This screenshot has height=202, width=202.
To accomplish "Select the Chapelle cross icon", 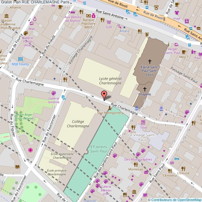I will click(x=145, y=89).
